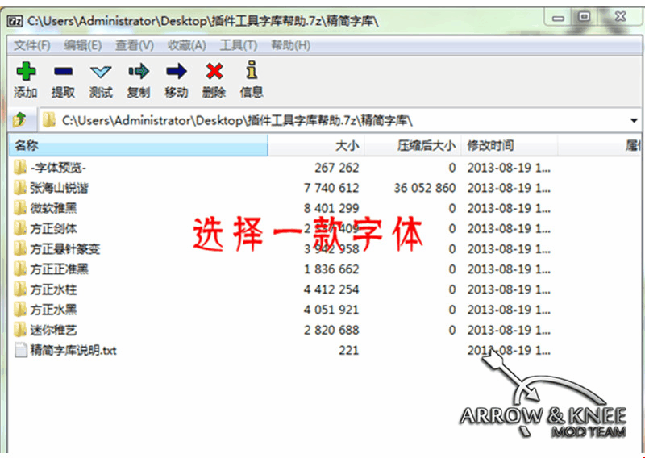645x458 pixels.
Task: Click the blue minus Extract (提取) icon
Action: [63, 72]
